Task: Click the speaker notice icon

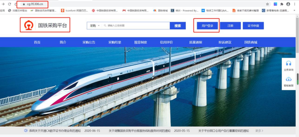Action: (26, 131)
